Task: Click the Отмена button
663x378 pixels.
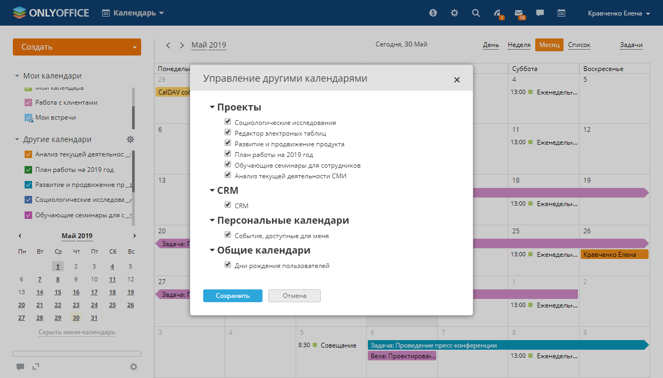Action: point(294,296)
